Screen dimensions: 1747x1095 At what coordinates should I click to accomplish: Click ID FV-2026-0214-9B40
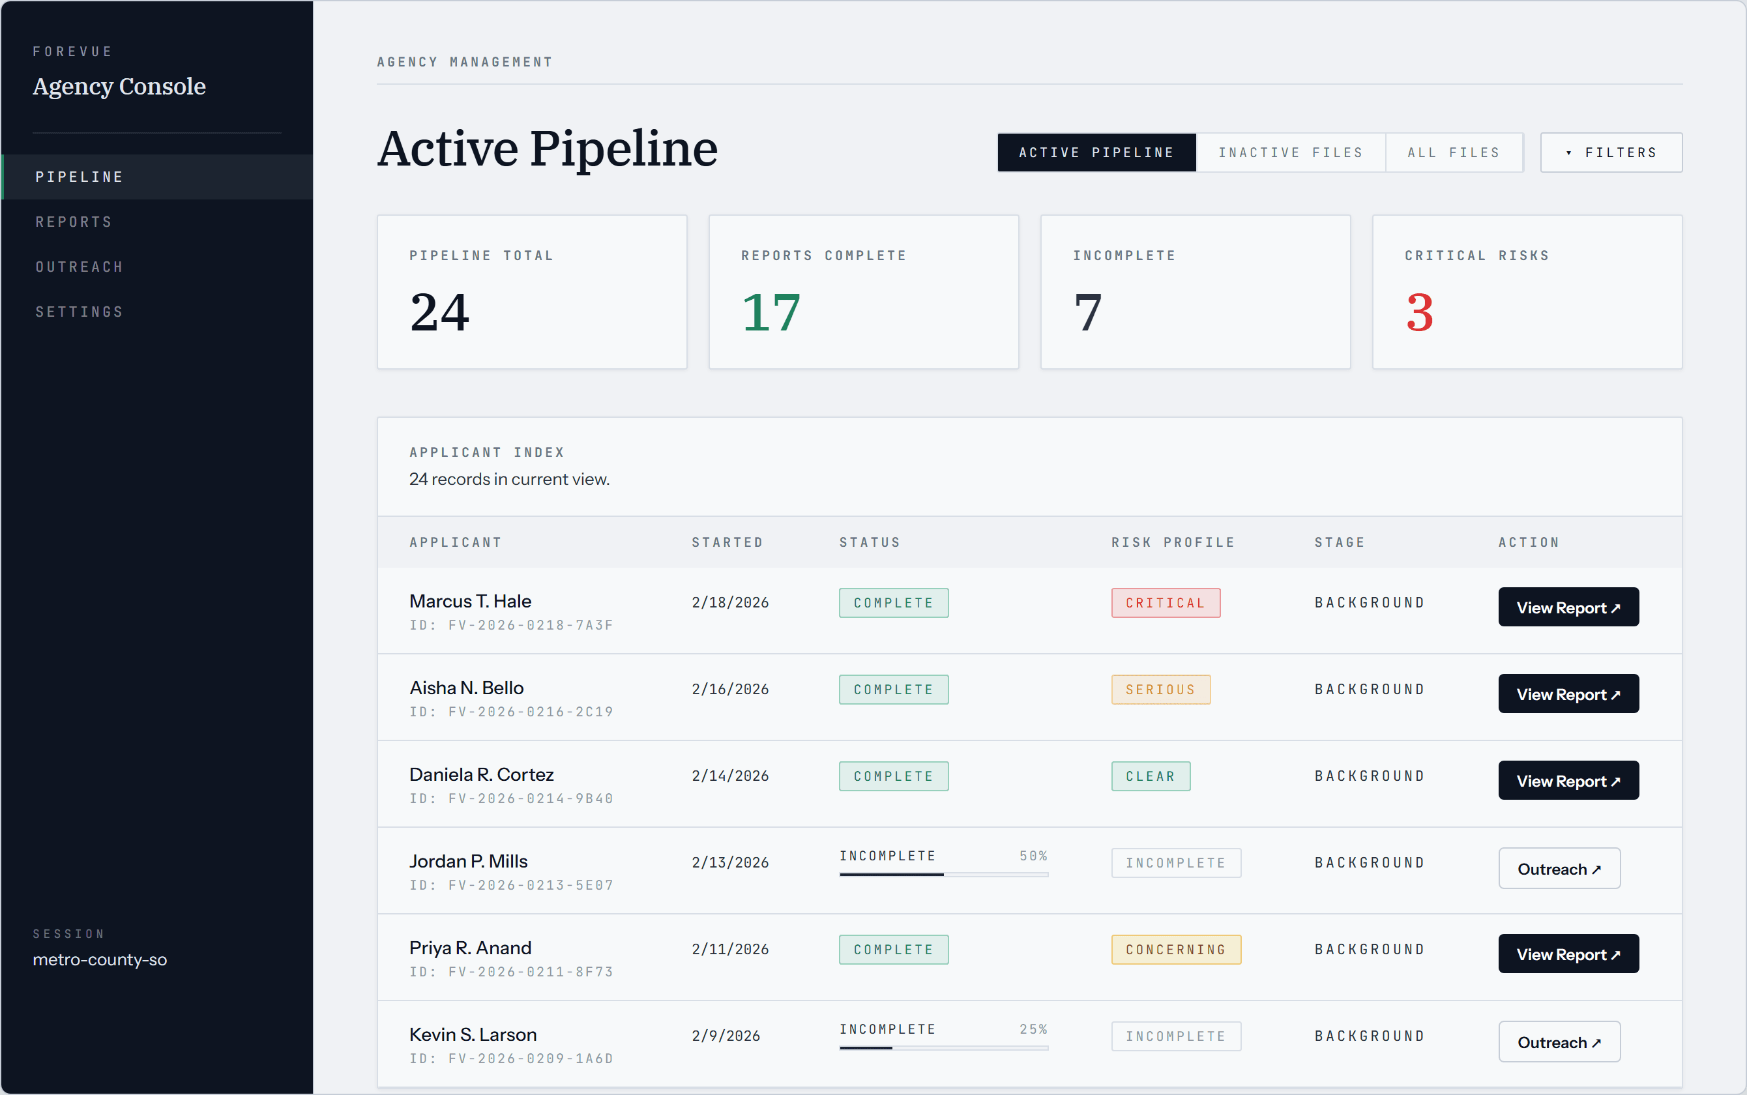[x=511, y=798]
